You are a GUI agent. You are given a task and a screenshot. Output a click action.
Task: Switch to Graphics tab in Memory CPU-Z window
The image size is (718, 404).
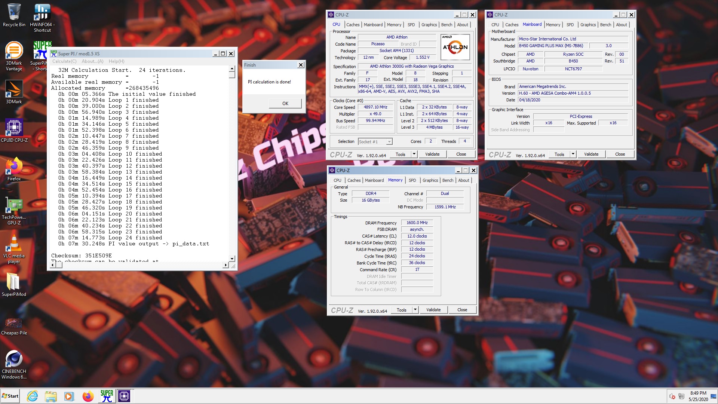(x=430, y=180)
